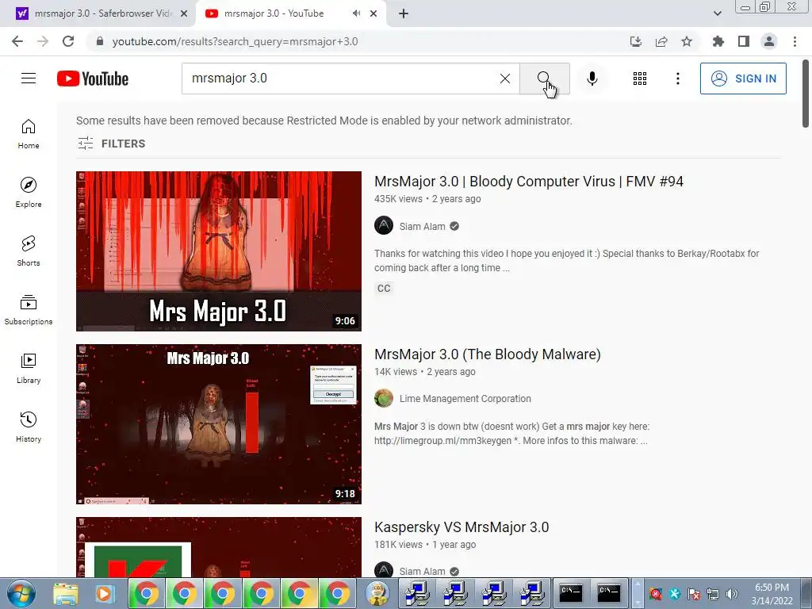The image size is (812, 609).
Task: Open Home in the sidebar
Action: 29,134
